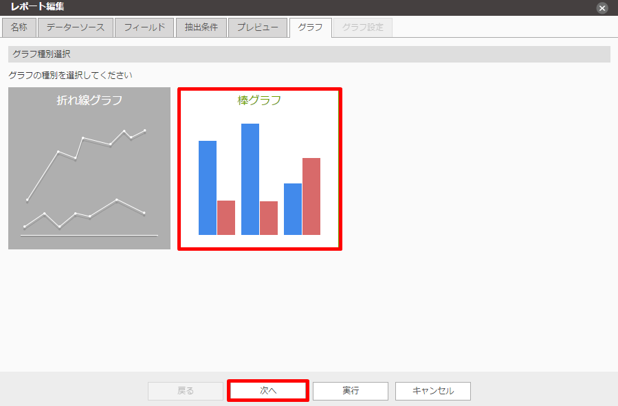618x406 pixels.
Task: Select the 抽出条件 tab
Action: 201,27
